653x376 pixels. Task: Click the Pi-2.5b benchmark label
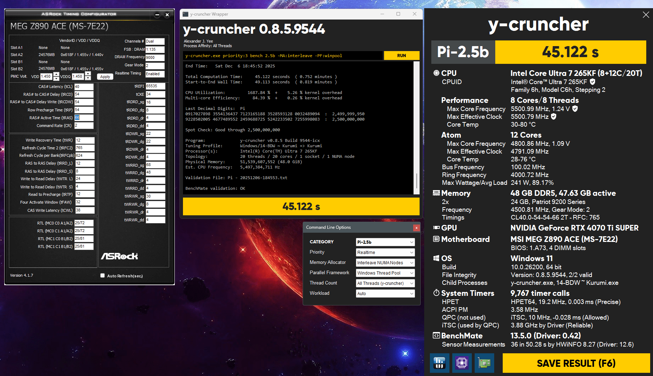463,52
